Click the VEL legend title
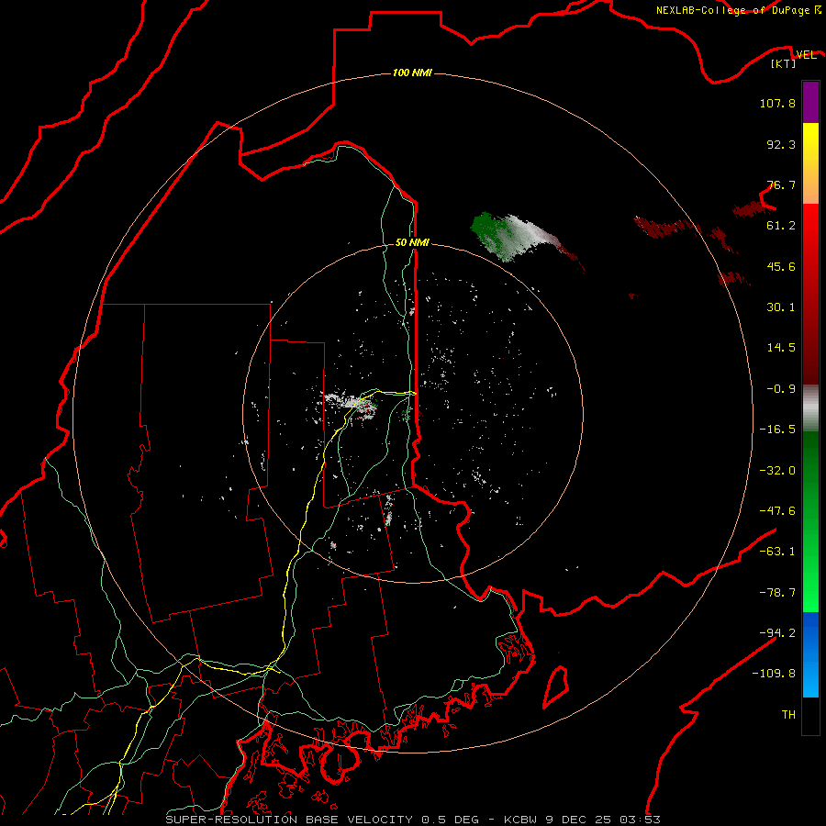 pos(806,54)
